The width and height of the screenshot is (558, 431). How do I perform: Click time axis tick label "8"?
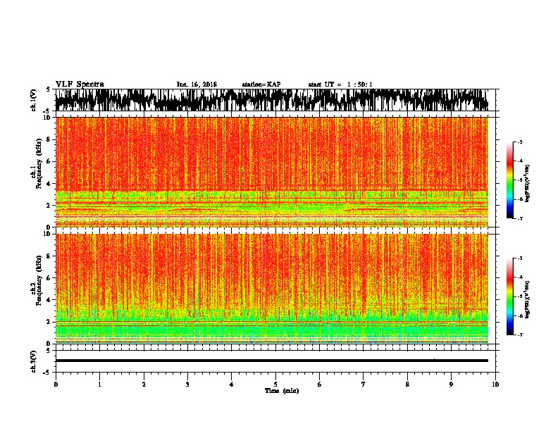(x=407, y=385)
